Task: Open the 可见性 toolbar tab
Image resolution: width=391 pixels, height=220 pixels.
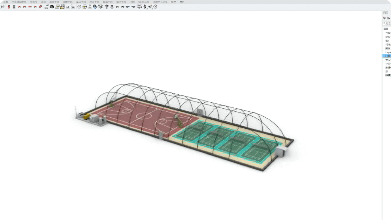Action: point(33,2)
